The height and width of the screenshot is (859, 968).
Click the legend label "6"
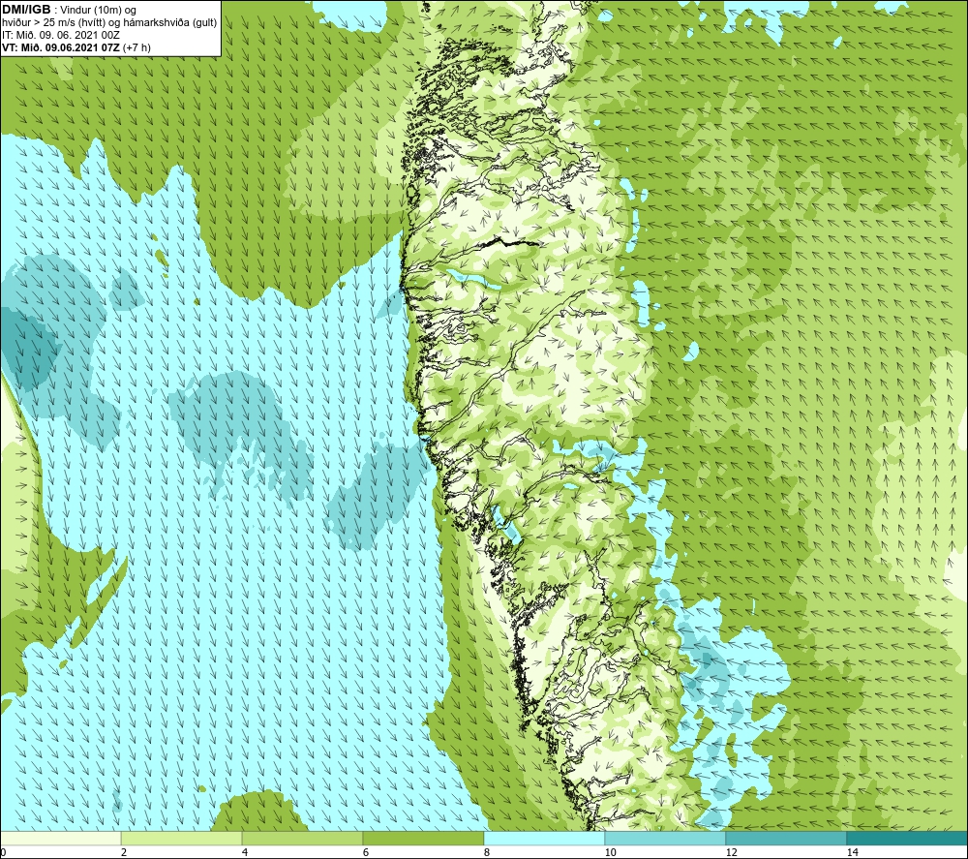[366, 852]
